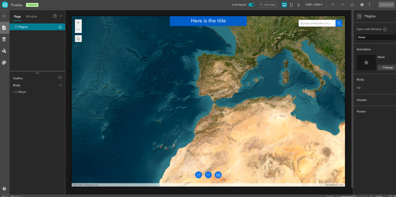Click the Undo arrow icon
The image size is (396, 197).
click(x=332, y=5)
